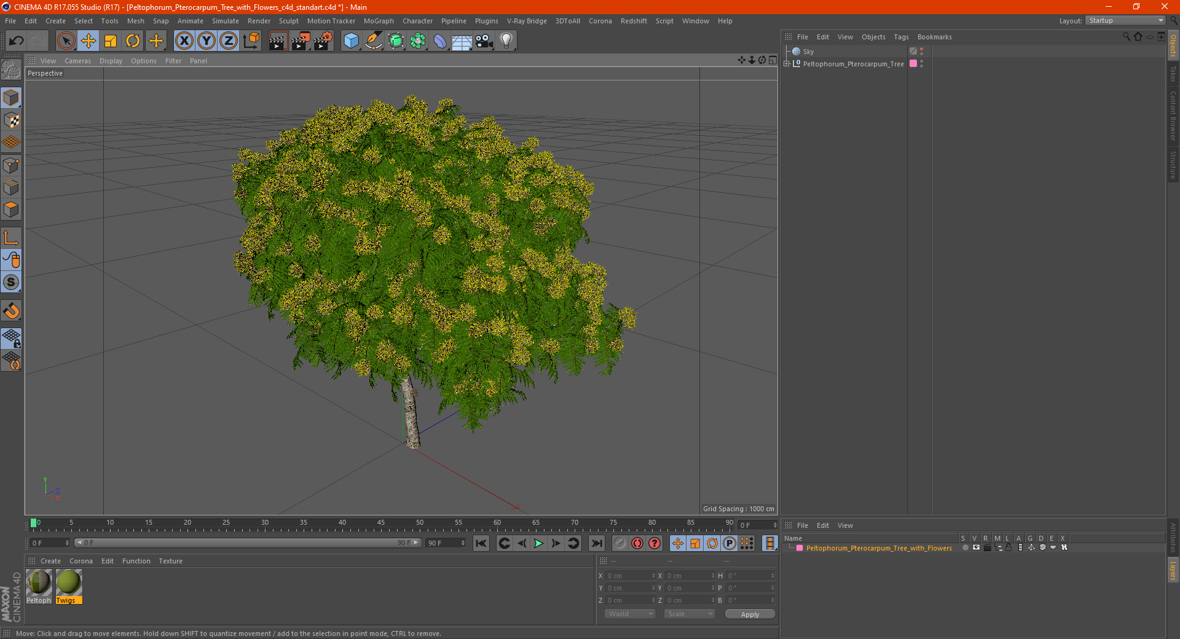
Task: Click the pink layer color swatch
Action: pos(800,548)
